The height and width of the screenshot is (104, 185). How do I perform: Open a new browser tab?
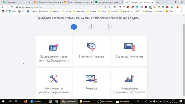click(x=158, y=2)
